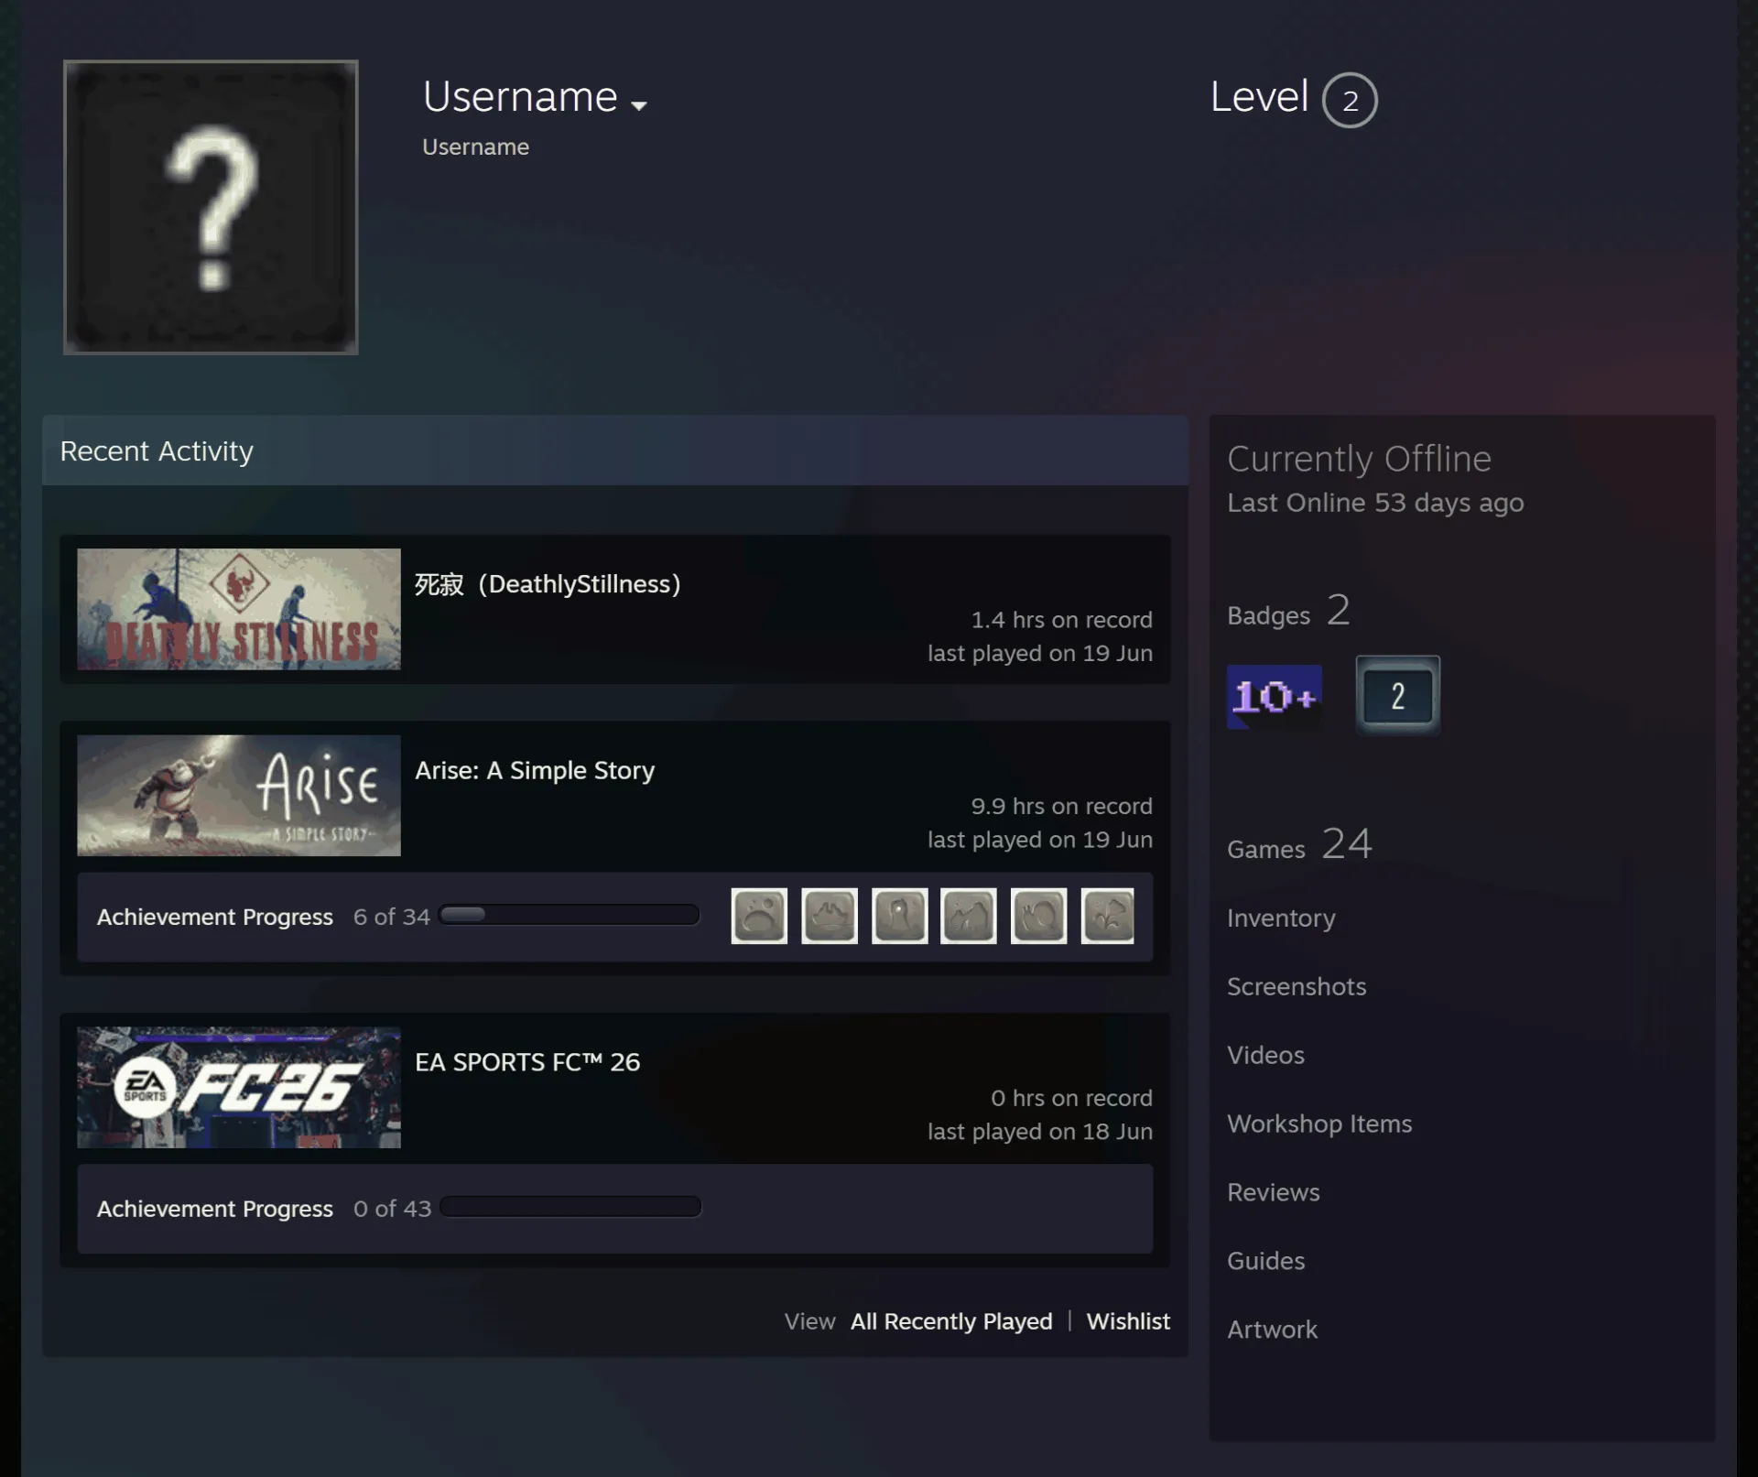Click 'last played on 18 Jun' text
This screenshot has height=1477, width=1758.
(1040, 1132)
